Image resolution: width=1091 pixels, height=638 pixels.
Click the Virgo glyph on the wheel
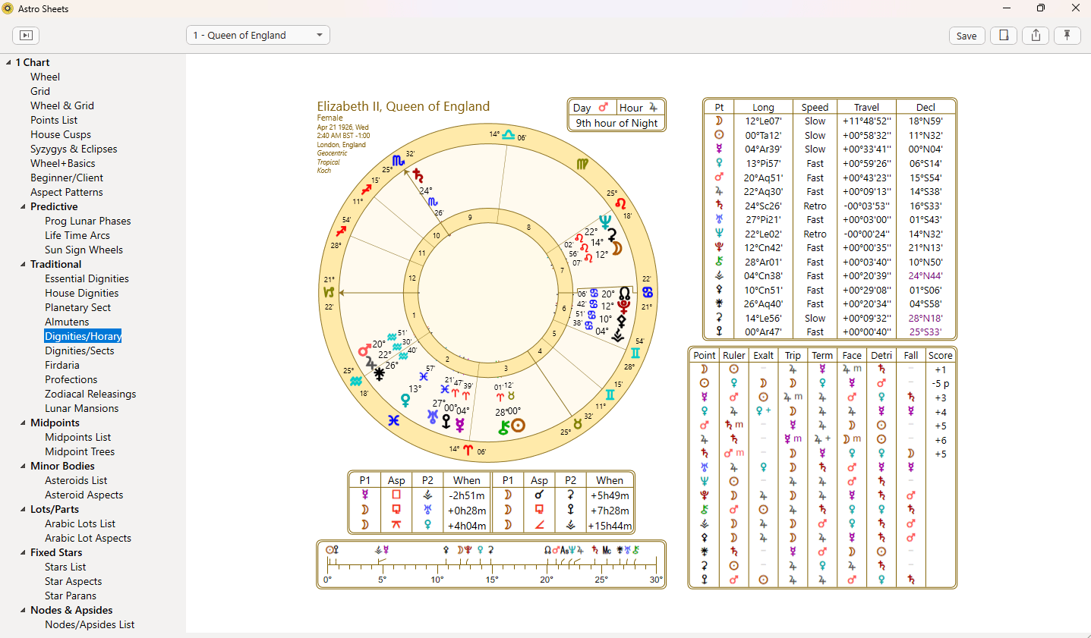582,164
